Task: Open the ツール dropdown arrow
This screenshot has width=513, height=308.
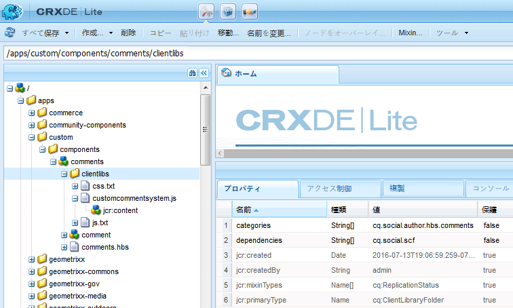Action: click(x=467, y=33)
